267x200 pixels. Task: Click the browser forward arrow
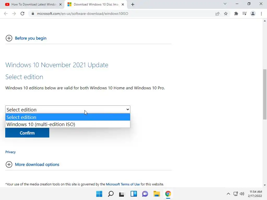[x=14, y=14]
